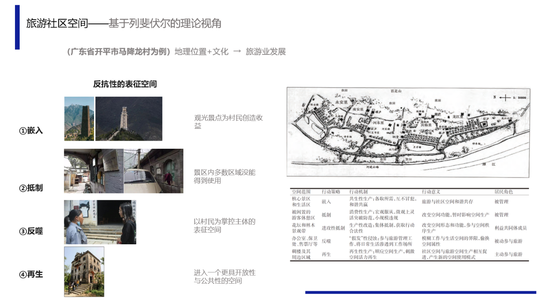Select the blue vertical bar beside the title
542x301 pixels.
tap(17, 27)
